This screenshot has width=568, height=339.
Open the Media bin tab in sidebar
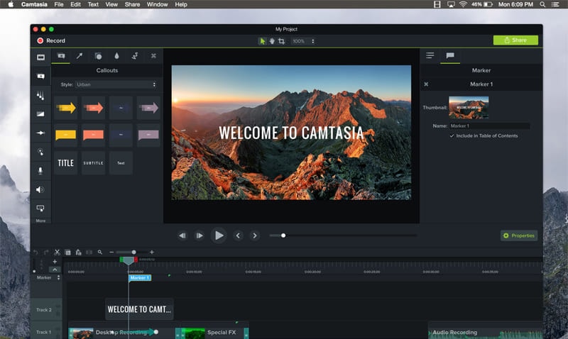click(40, 57)
